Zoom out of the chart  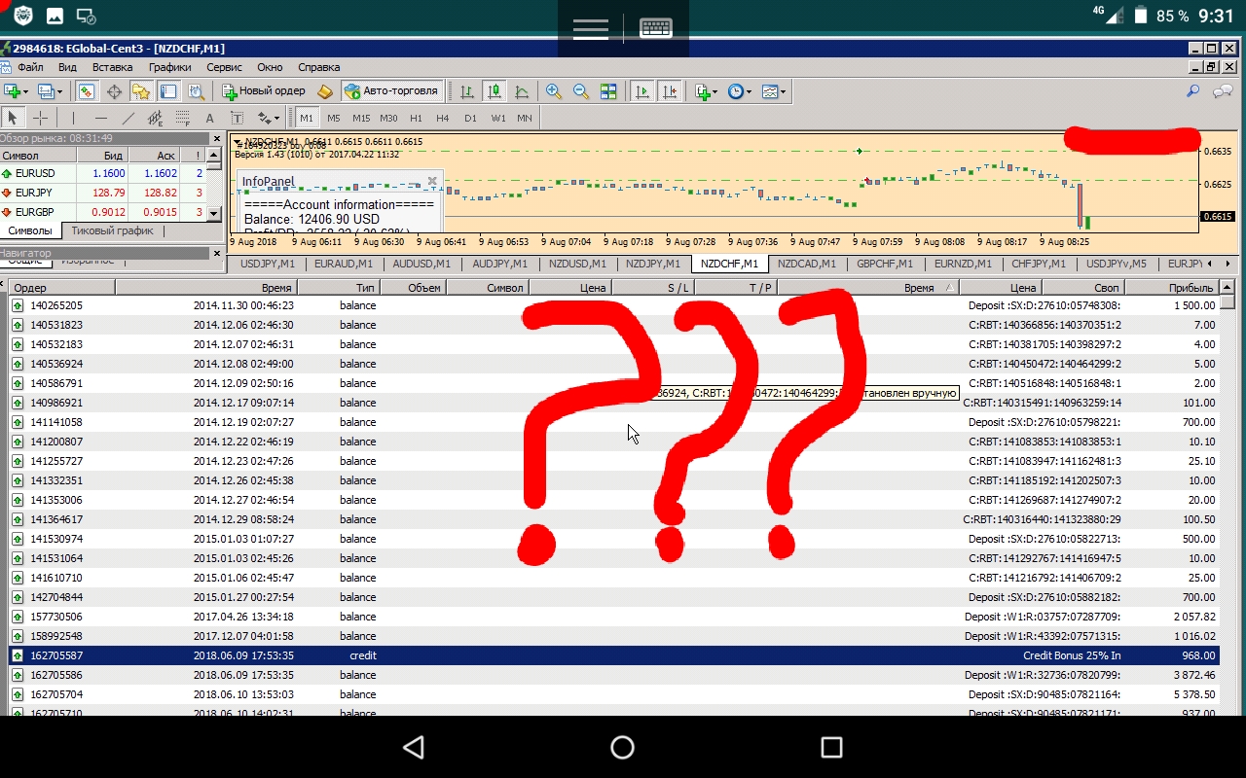[x=581, y=91]
